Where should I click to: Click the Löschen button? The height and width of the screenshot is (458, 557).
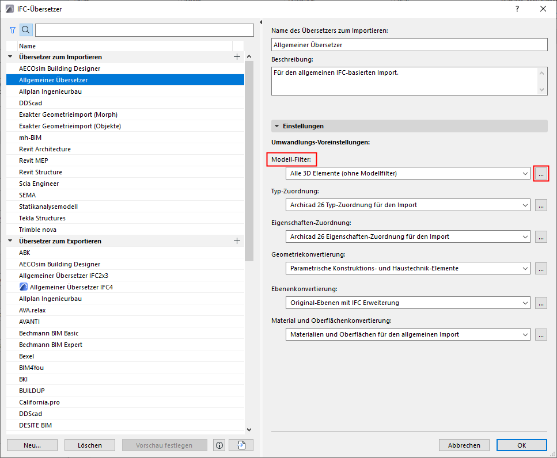pos(90,445)
